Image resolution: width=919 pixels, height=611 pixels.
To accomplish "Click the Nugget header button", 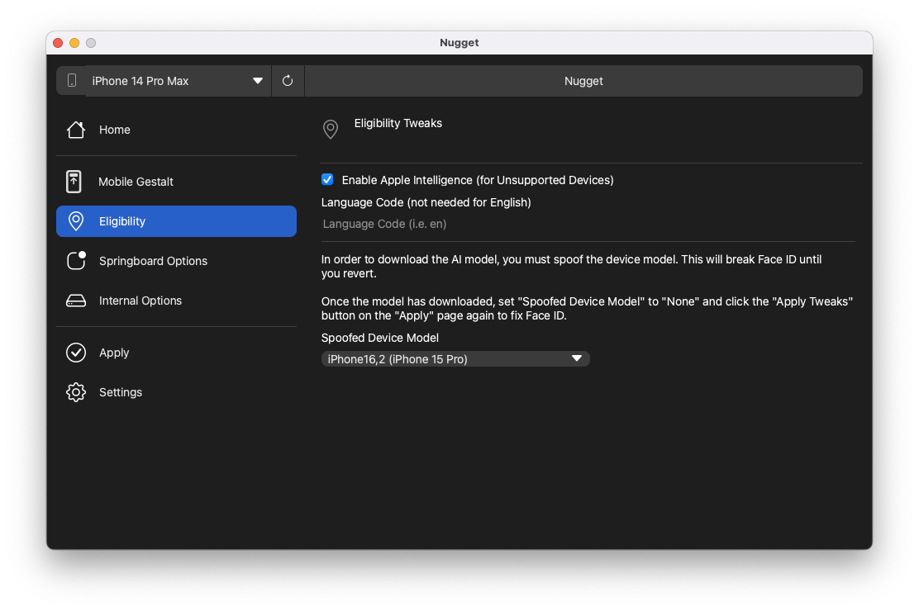I will (x=583, y=81).
